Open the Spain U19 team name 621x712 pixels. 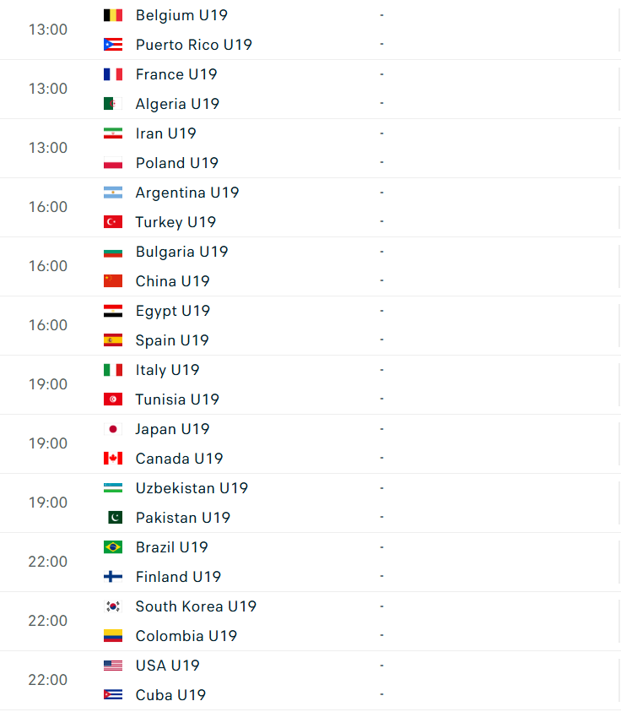coord(172,340)
